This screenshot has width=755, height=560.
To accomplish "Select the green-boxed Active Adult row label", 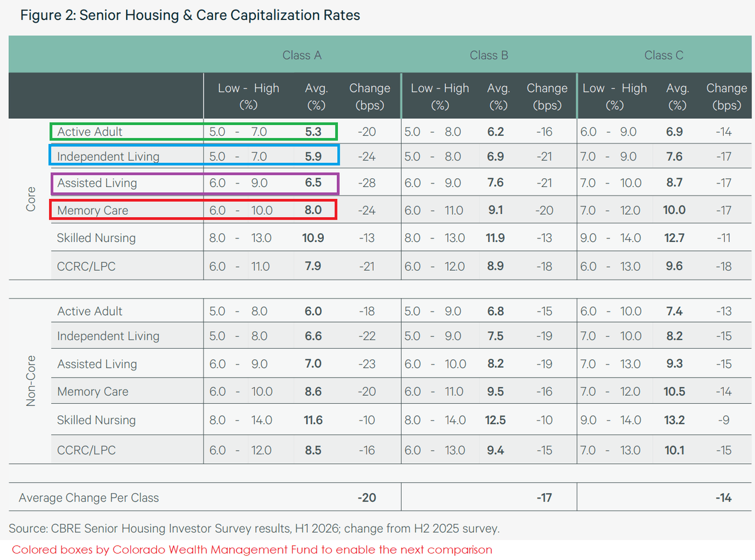I will tap(90, 132).
